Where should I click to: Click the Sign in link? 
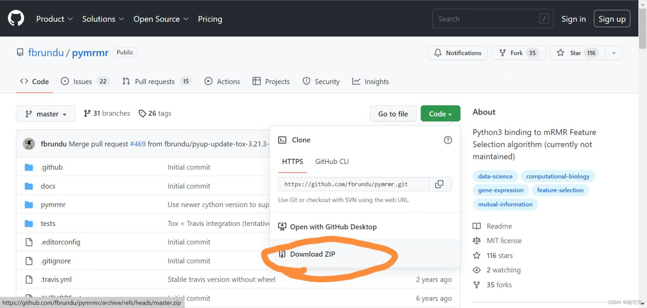(x=574, y=19)
